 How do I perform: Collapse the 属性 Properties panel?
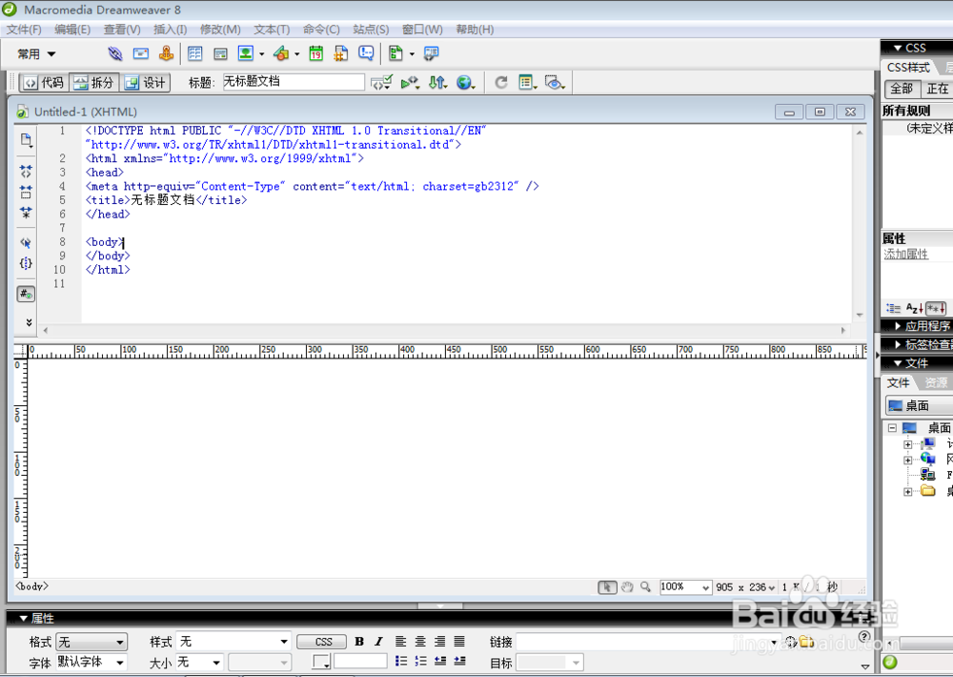click(24, 619)
